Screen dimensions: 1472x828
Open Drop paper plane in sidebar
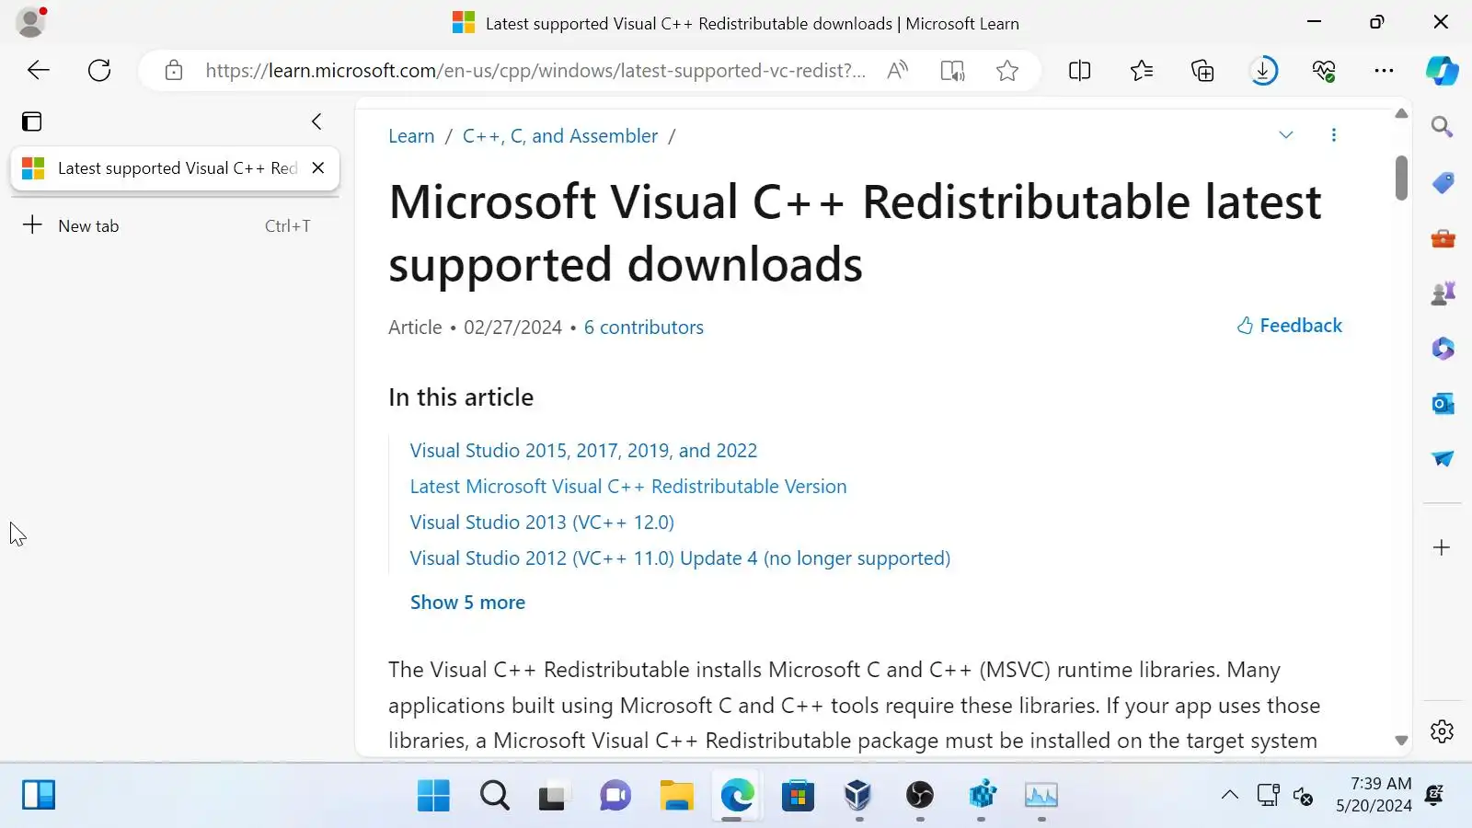pos(1443,458)
